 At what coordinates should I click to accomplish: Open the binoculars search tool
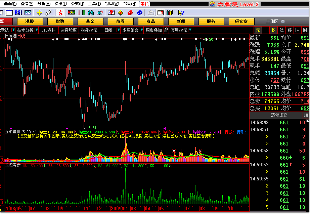tap(91, 13)
